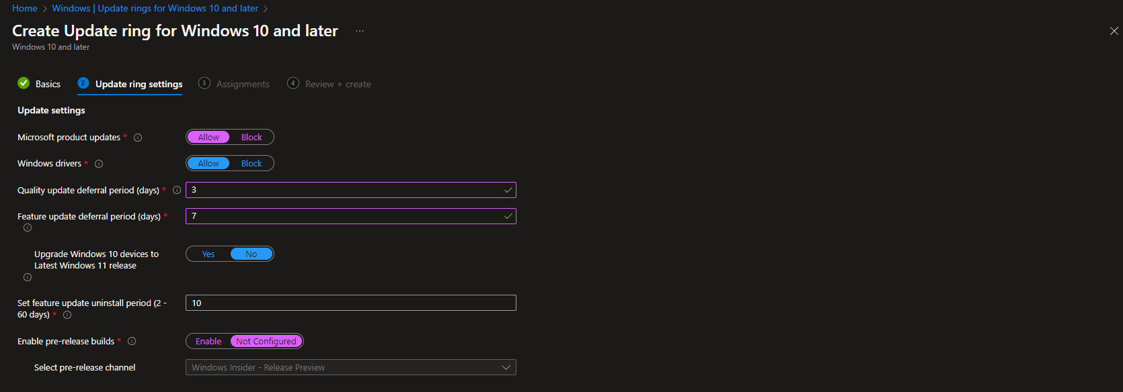This screenshot has height=392, width=1123.
Task: Open info tooltip for Quality update deferral period
Action: (176, 190)
